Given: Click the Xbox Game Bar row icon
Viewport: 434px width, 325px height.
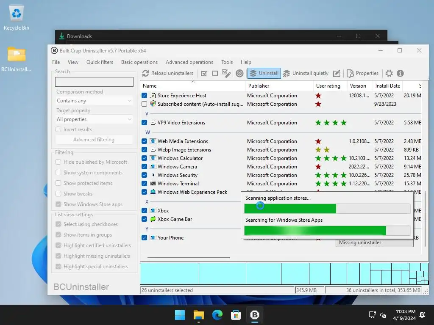Looking at the screenshot, I should [153, 219].
